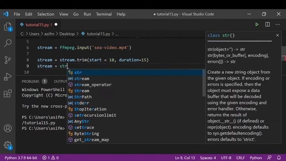Open the Terminal menu
The width and height of the screenshot is (286, 161).
(x=104, y=14)
